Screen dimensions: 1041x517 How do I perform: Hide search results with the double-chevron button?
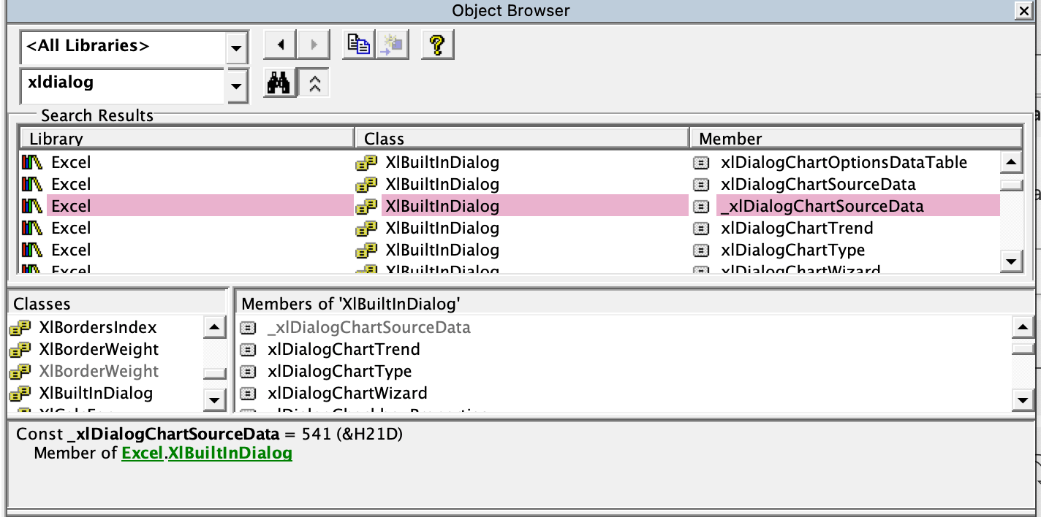pos(314,84)
